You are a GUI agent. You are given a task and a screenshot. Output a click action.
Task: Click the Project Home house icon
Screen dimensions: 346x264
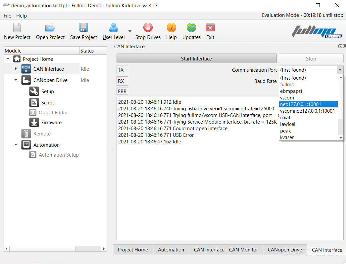click(x=17, y=59)
